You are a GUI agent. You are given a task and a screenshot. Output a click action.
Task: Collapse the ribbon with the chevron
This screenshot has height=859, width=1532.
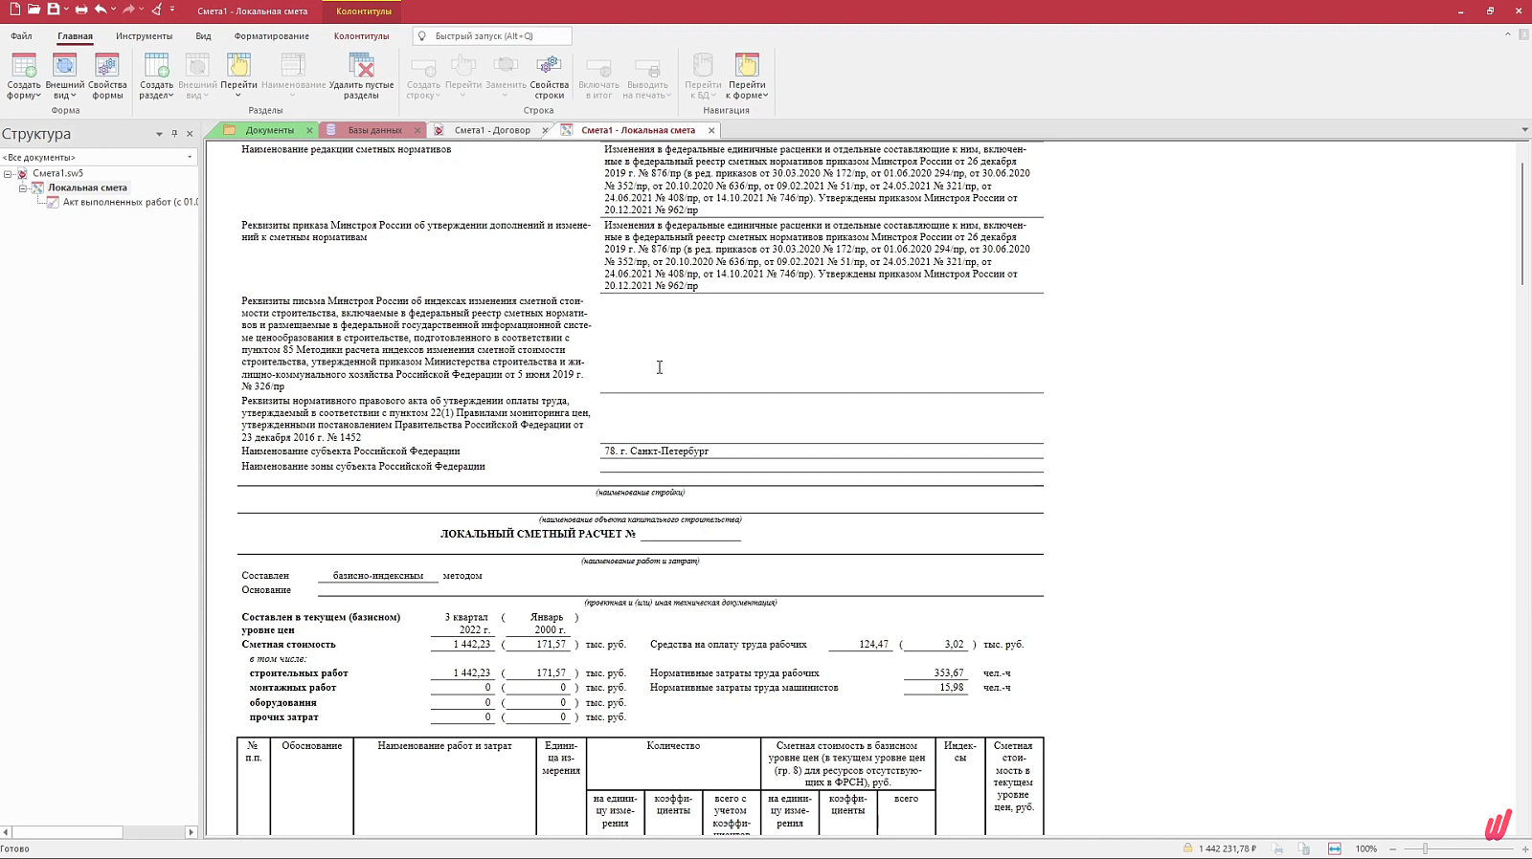click(1508, 34)
